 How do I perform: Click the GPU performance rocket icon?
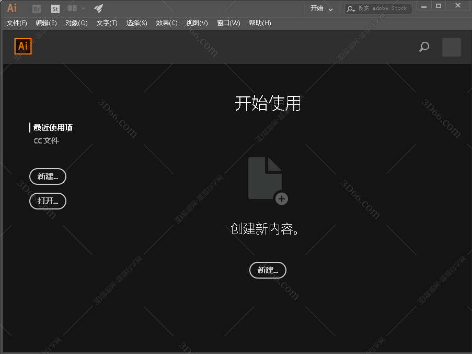point(98,8)
